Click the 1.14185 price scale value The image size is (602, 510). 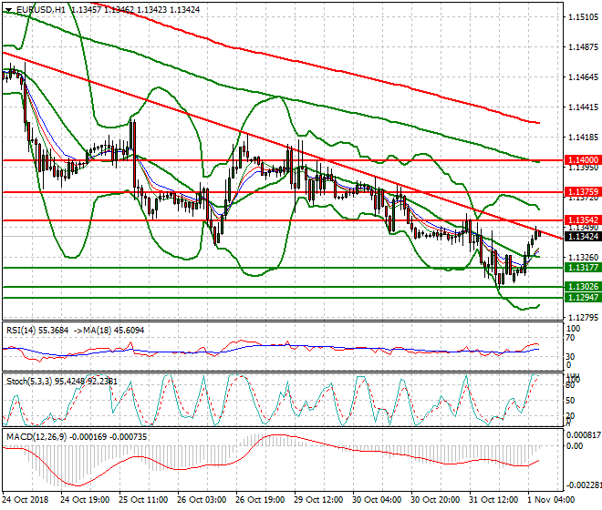coord(583,137)
